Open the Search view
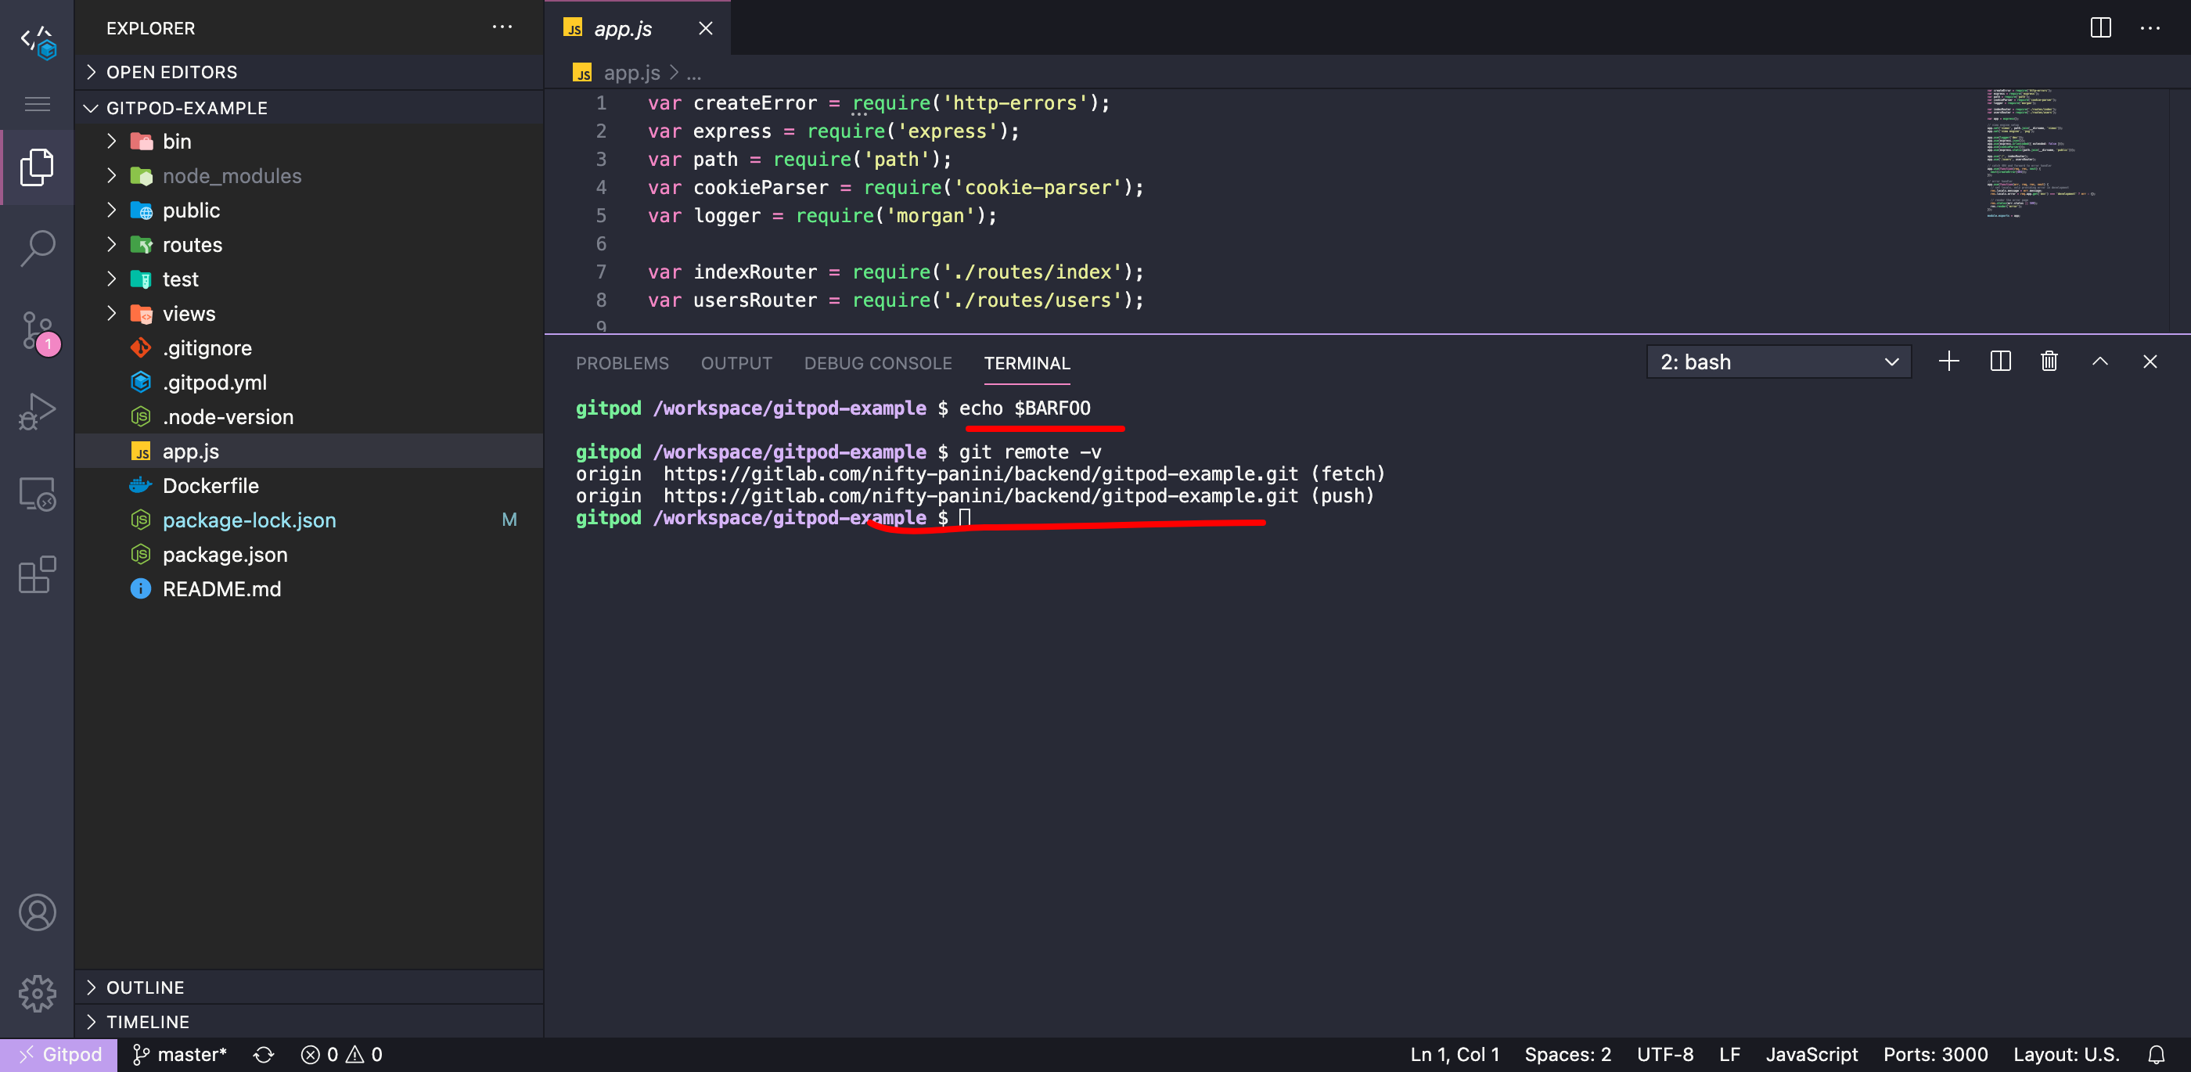Screen dimensions: 2191x1072 37,247
